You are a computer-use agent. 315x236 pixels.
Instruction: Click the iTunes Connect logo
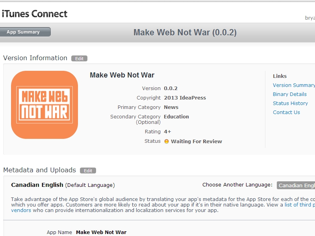point(34,14)
